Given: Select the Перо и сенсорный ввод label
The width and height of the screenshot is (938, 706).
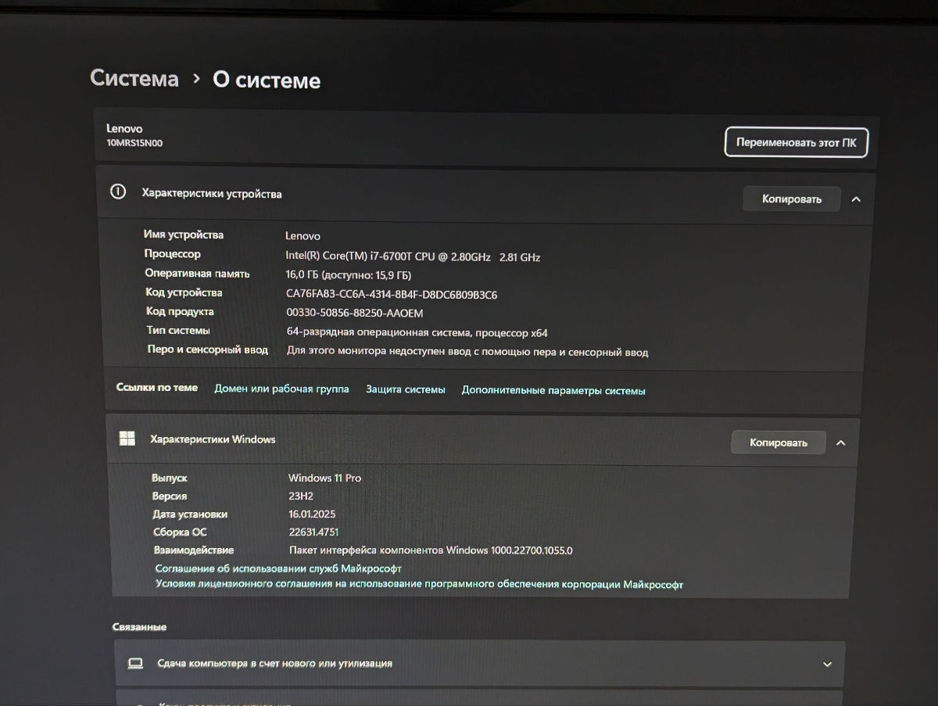Looking at the screenshot, I should coord(208,349).
